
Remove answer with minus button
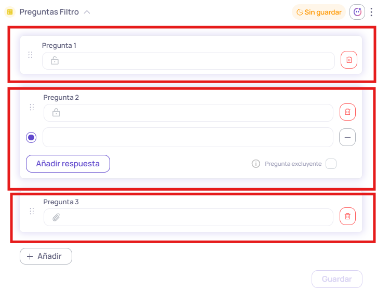[347, 137]
